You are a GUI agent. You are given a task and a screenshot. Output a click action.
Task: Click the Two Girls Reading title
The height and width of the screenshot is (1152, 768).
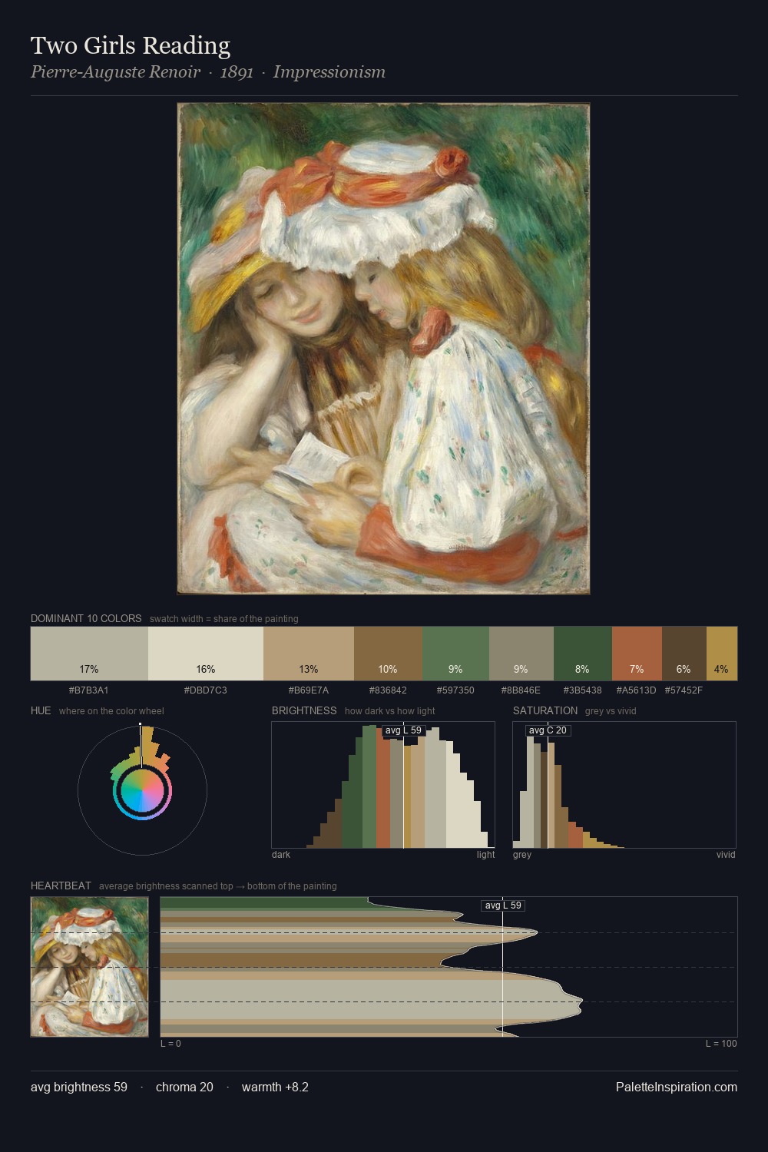[x=131, y=46]
